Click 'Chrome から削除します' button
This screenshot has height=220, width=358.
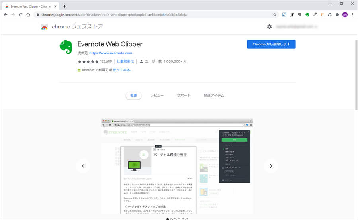point(271,44)
